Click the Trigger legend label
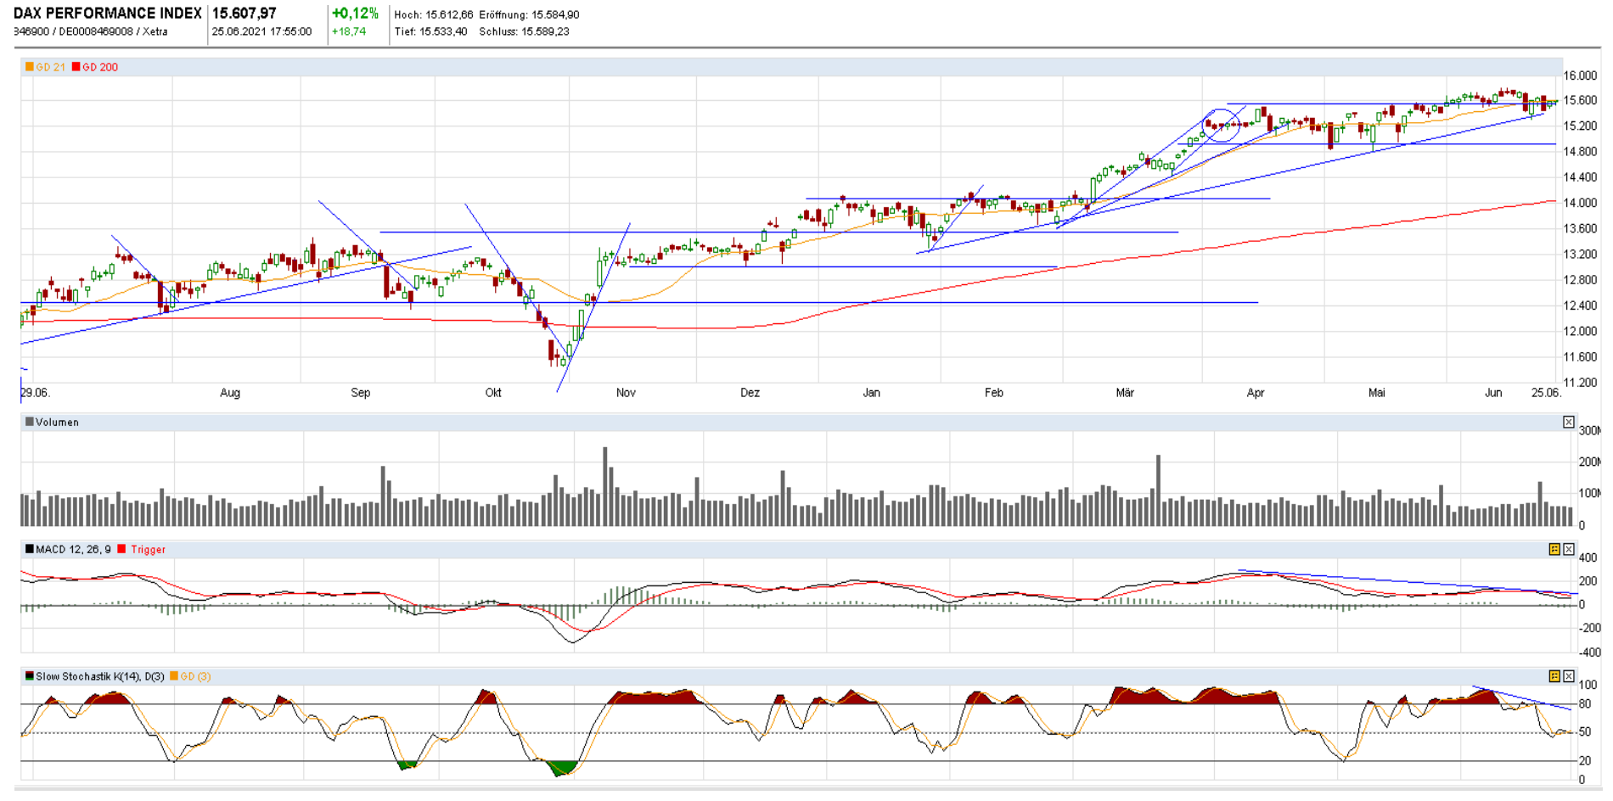The height and width of the screenshot is (801, 1613). click(x=149, y=549)
